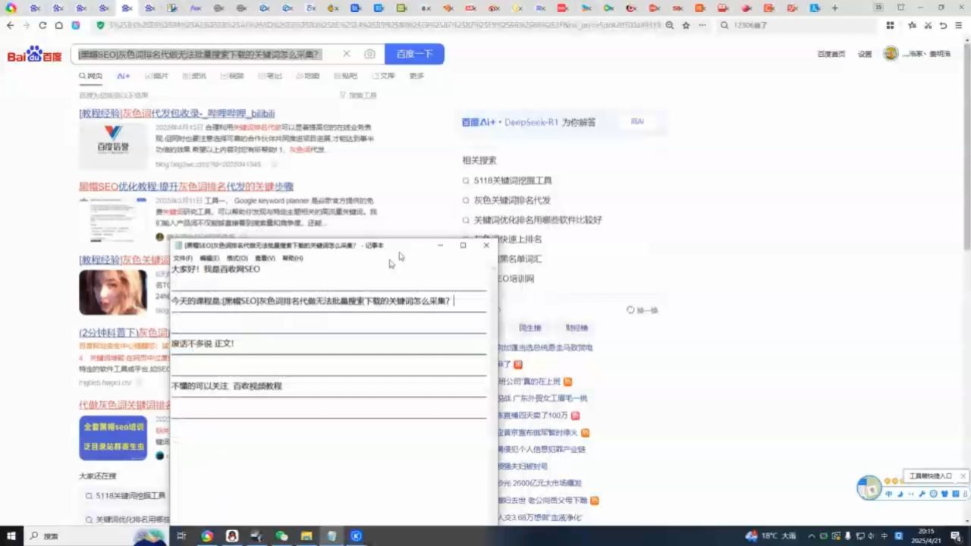Open Notepad 帮助(H) menu
The image size is (971, 546).
293,259
